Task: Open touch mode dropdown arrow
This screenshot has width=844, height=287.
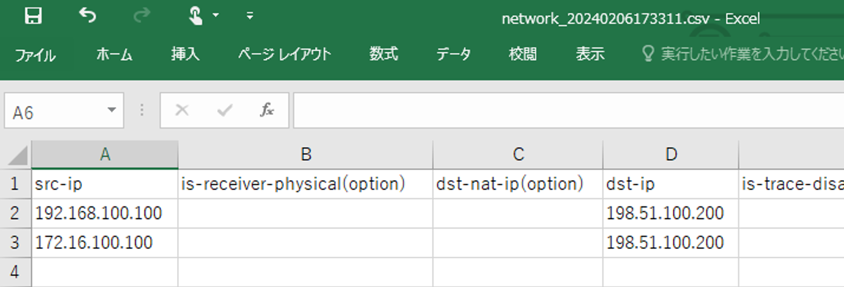Action: coord(216,16)
